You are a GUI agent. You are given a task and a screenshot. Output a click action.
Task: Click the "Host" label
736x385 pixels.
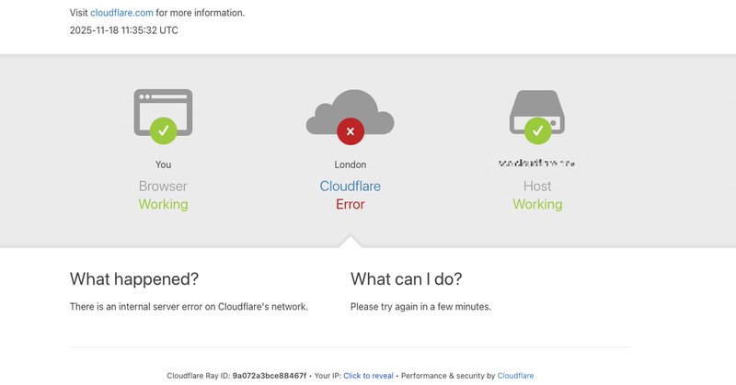coord(537,187)
